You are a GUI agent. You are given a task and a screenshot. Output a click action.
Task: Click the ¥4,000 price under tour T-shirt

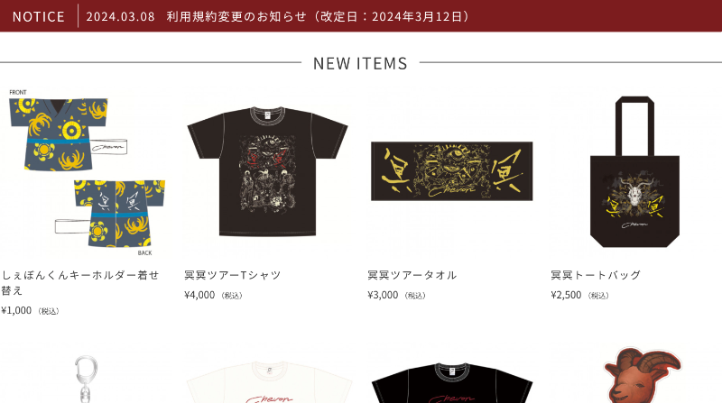tap(199, 295)
